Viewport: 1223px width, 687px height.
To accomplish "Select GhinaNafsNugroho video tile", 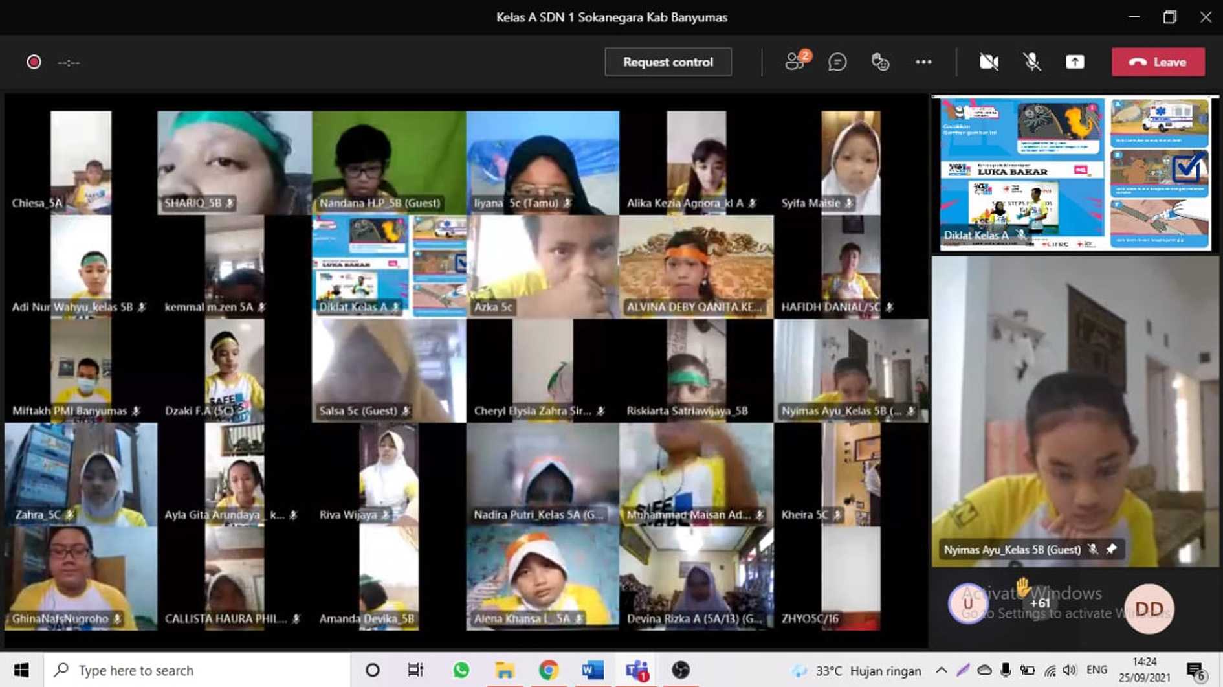I will pyautogui.click(x=81, y=578).
